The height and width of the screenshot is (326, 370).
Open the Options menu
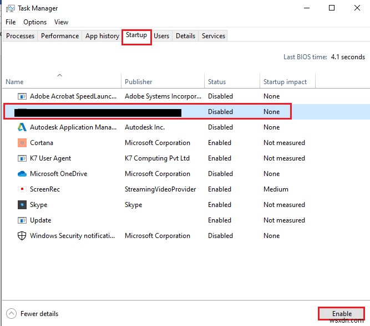(35, 22)
